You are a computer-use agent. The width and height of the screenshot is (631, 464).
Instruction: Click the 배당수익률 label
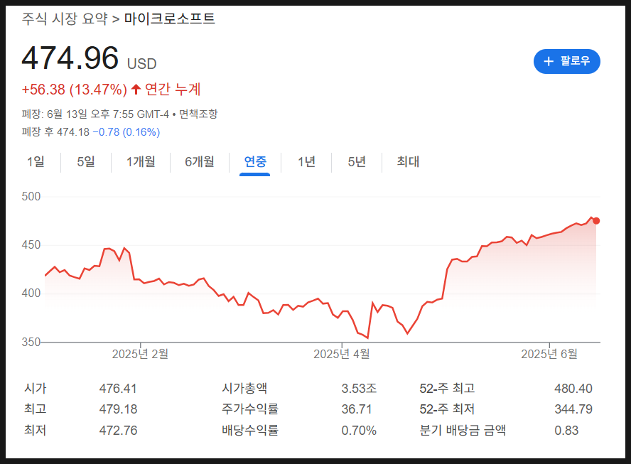[250, 430]
